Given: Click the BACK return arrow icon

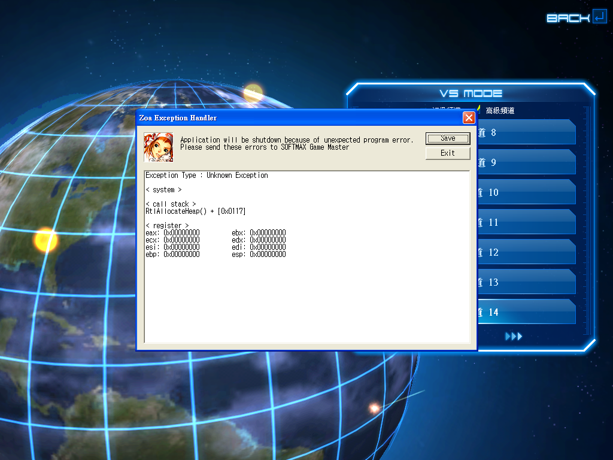Looking at the screenshot, I should click(x=600, y=17).
